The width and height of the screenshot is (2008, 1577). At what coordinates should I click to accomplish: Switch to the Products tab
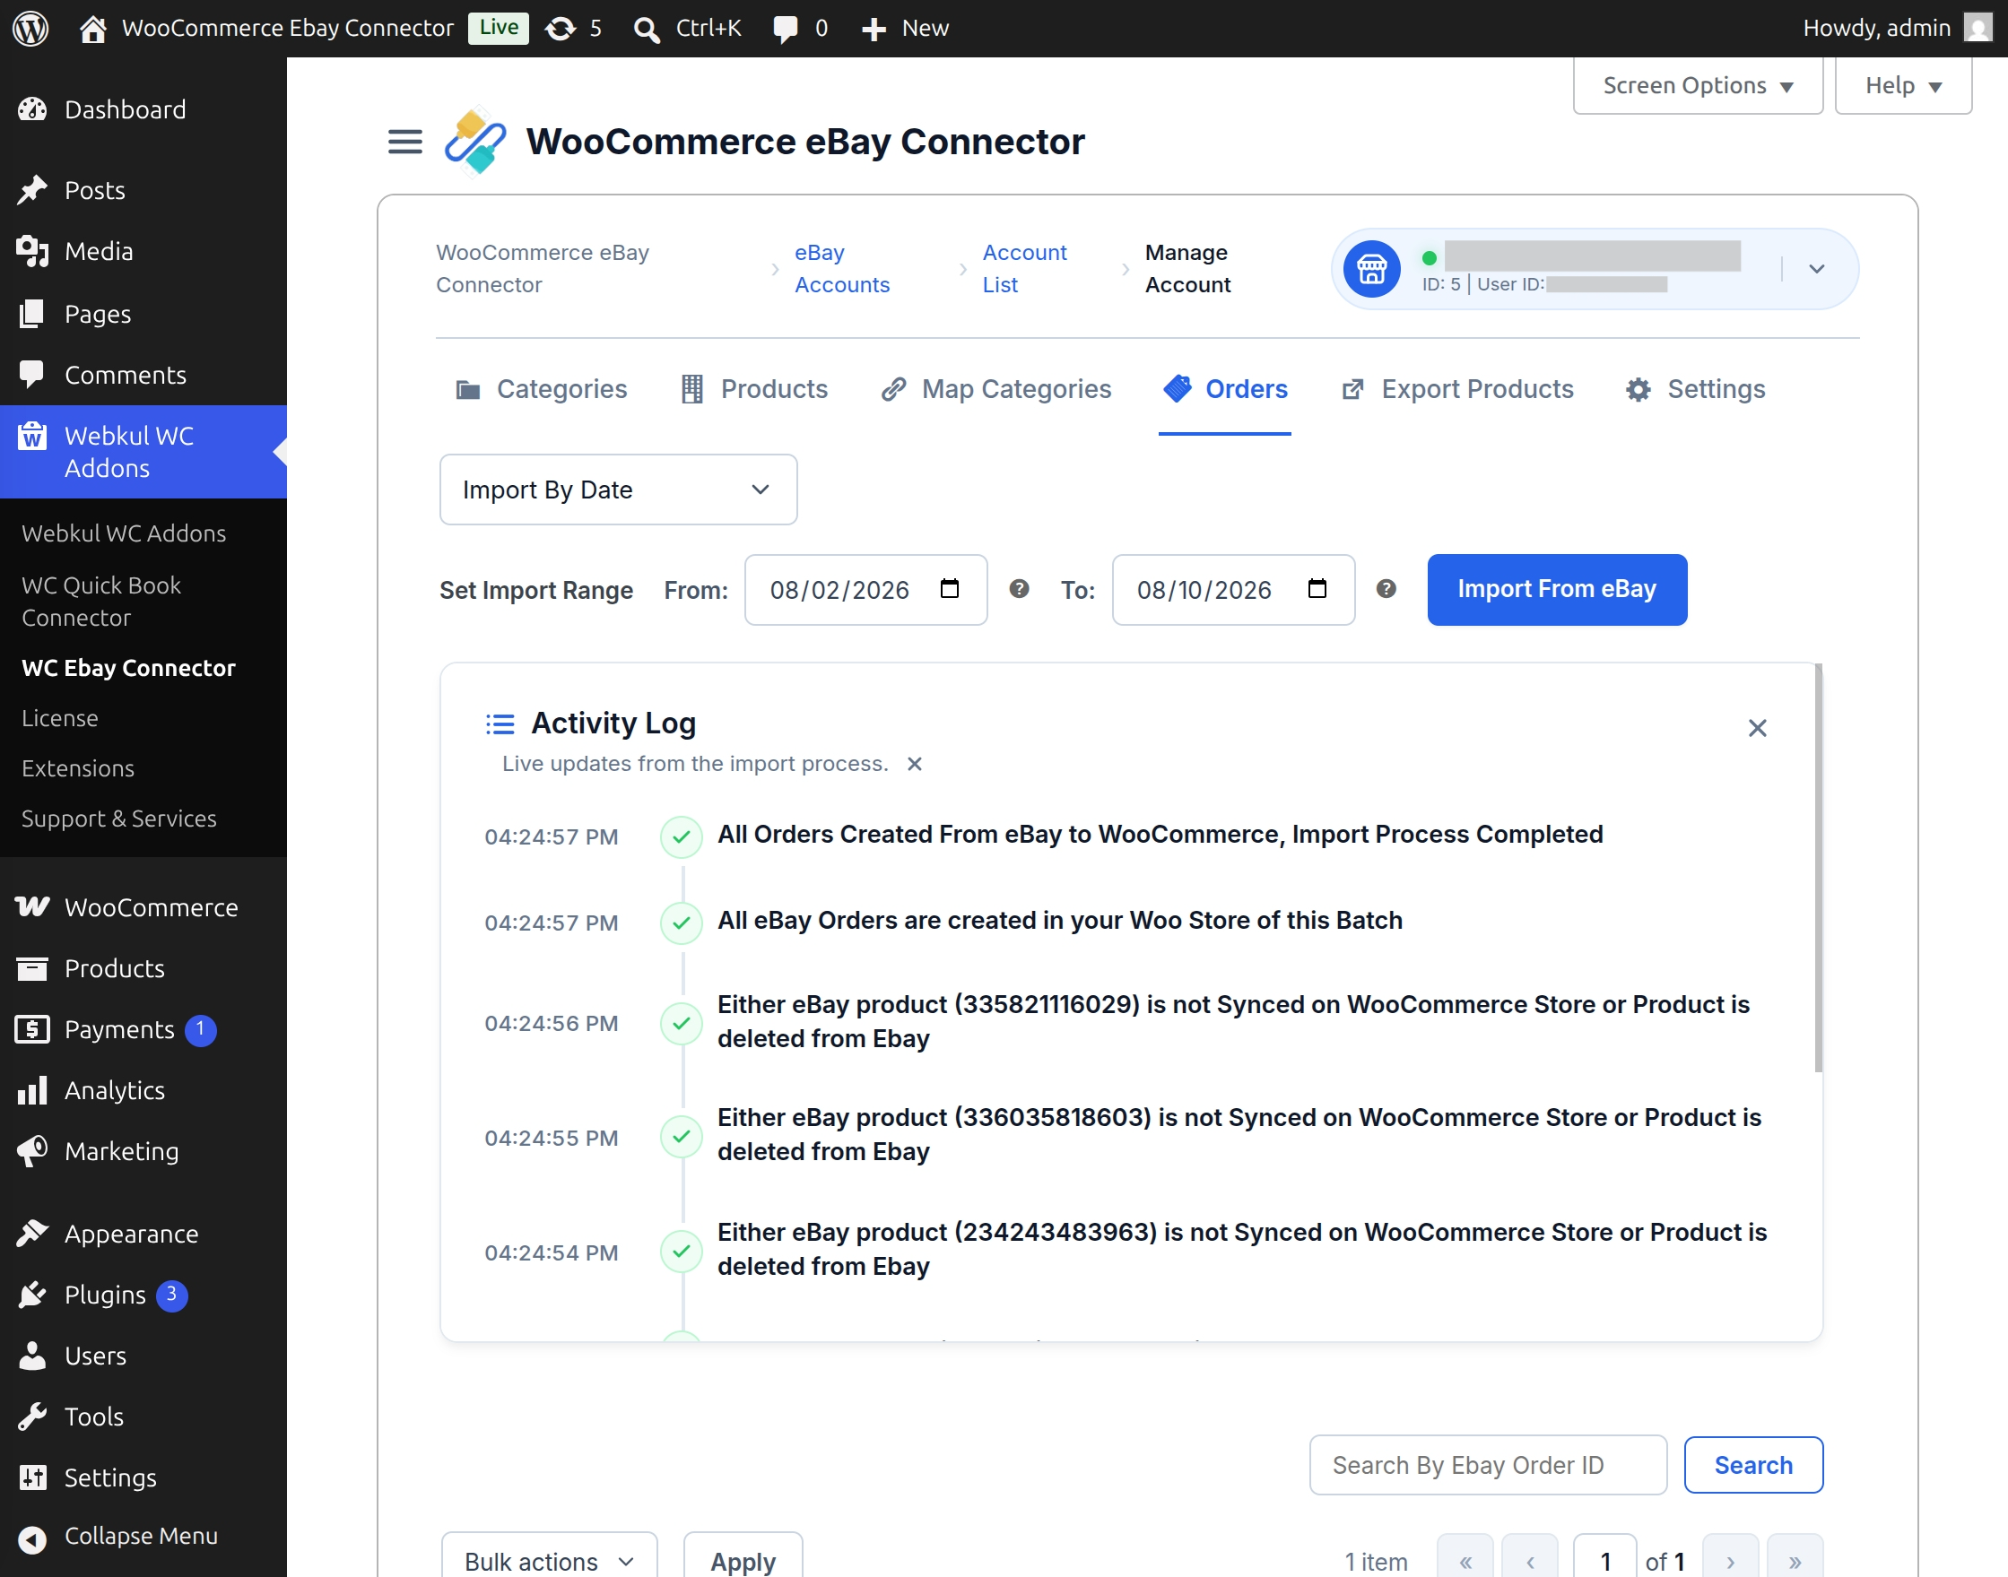click(753, 389)
